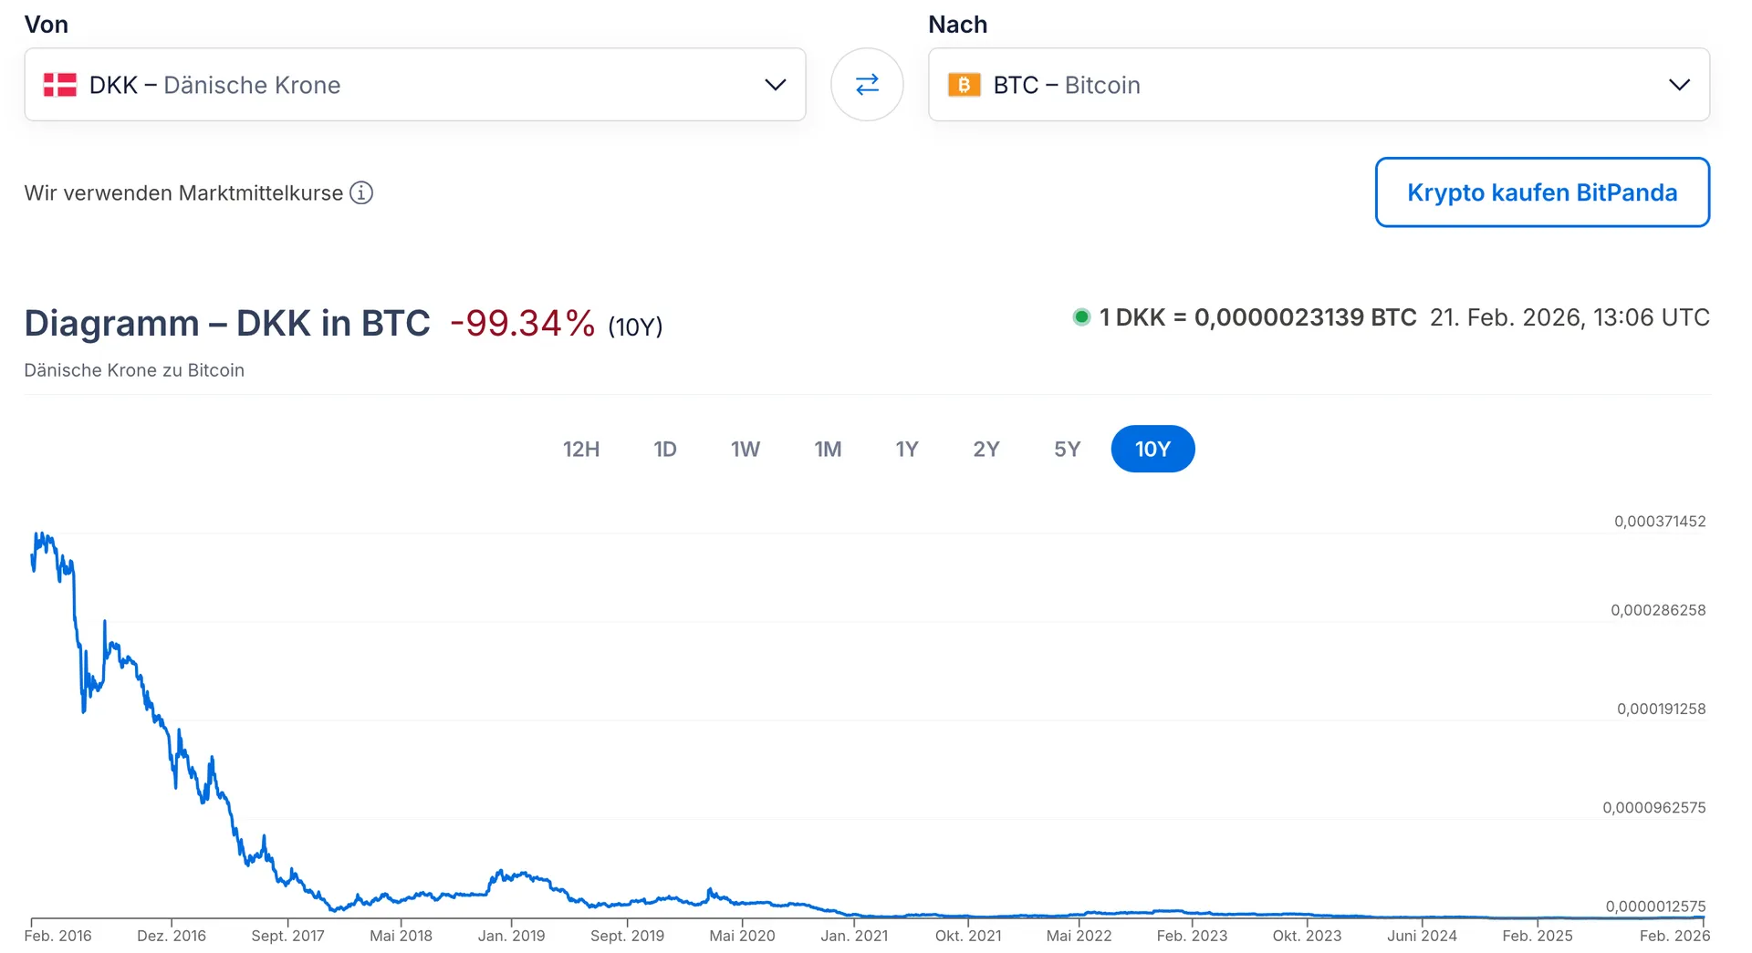
Task: Click the info icon beside Marktmittelkurse
Action: [361, 193]
